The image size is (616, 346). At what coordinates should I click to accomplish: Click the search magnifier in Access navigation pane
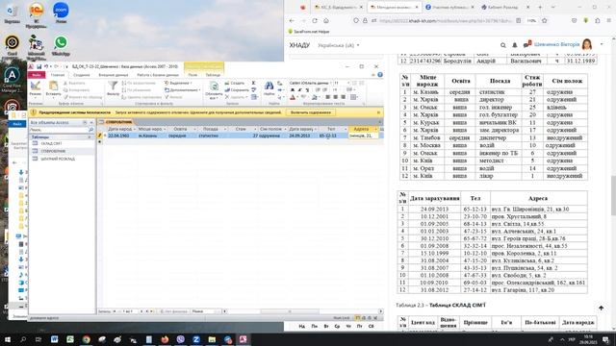[91, 130]
